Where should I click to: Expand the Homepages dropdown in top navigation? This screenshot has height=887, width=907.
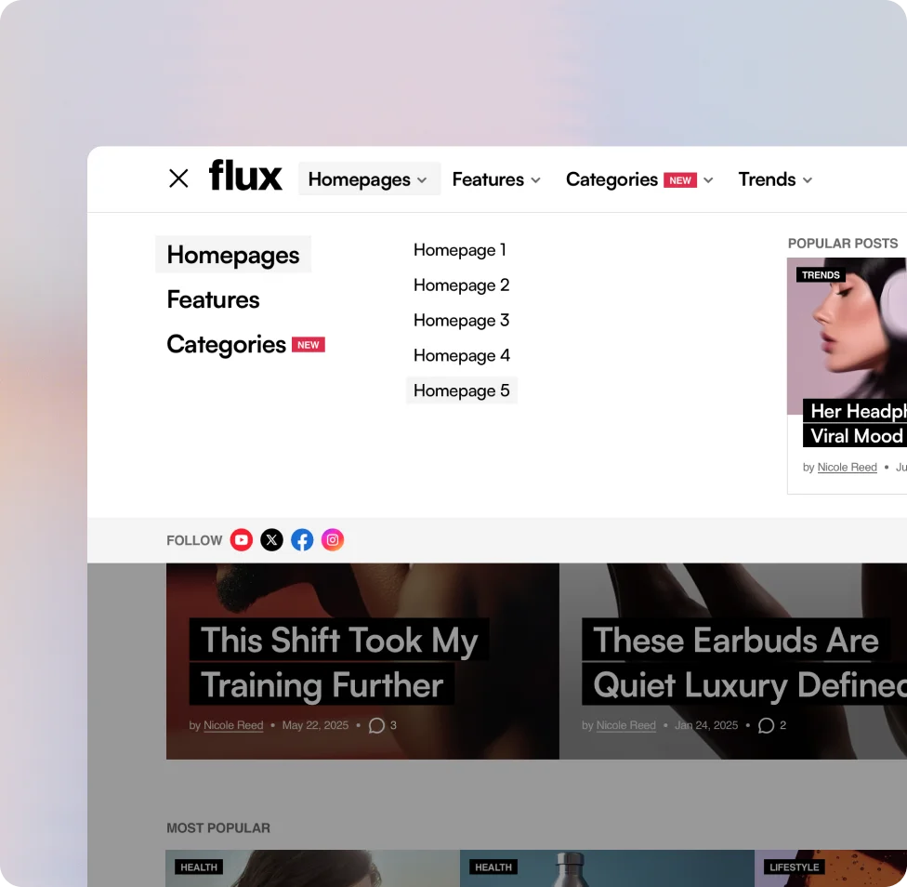click(x=368, y=179)
